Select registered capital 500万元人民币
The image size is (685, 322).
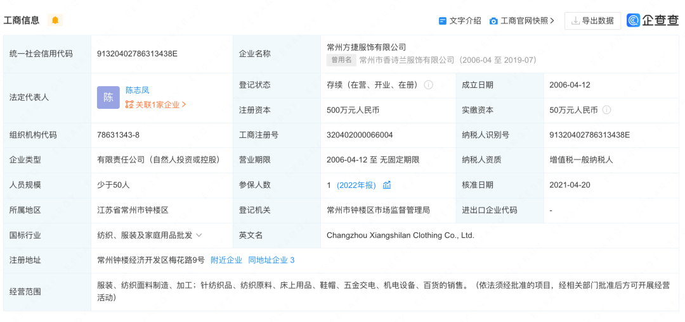point(353,110)
